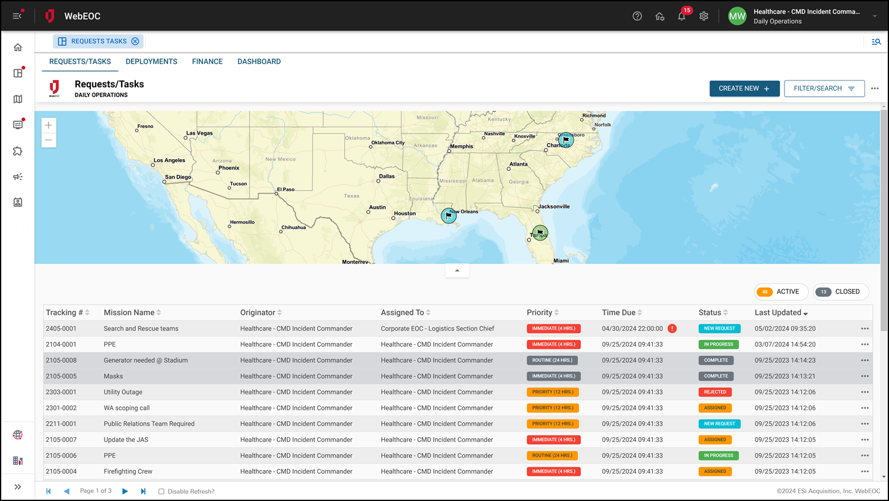Open notifications showing 15 alerts

click(681, 16)
